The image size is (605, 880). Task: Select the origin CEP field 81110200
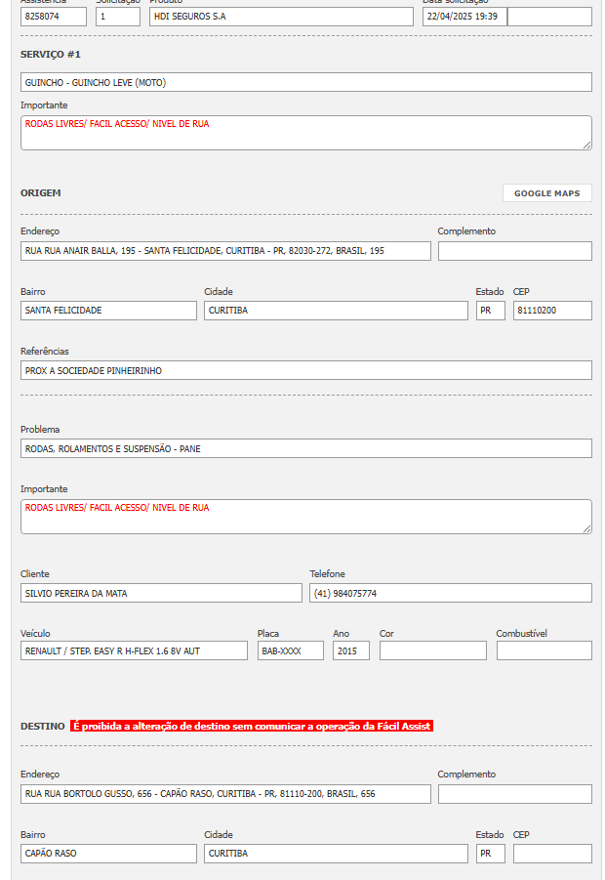[551, 311]
